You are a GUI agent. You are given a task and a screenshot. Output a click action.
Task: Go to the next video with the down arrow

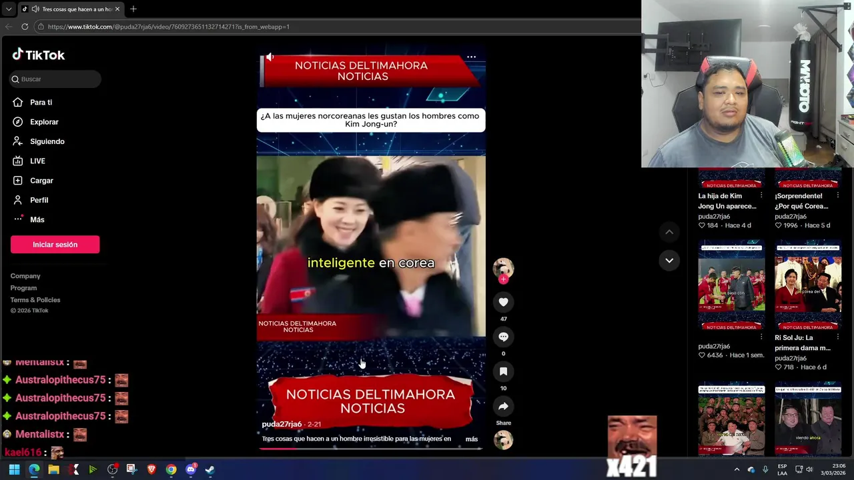coord(669,260)
